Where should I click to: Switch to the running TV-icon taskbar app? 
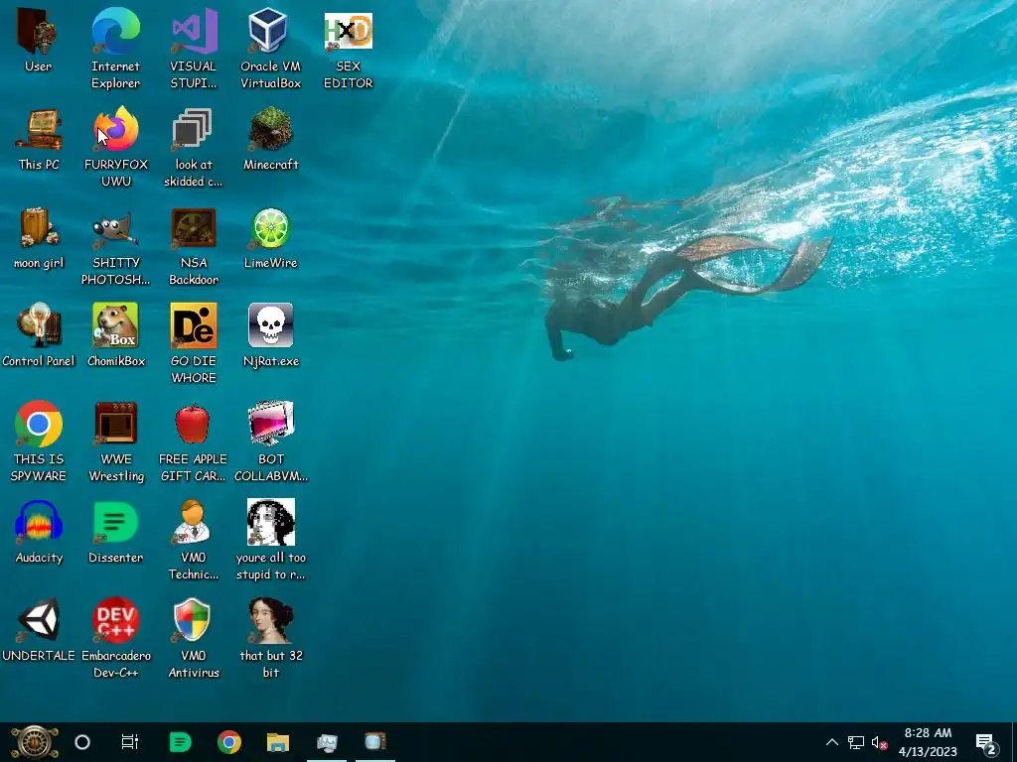point(374,742)
